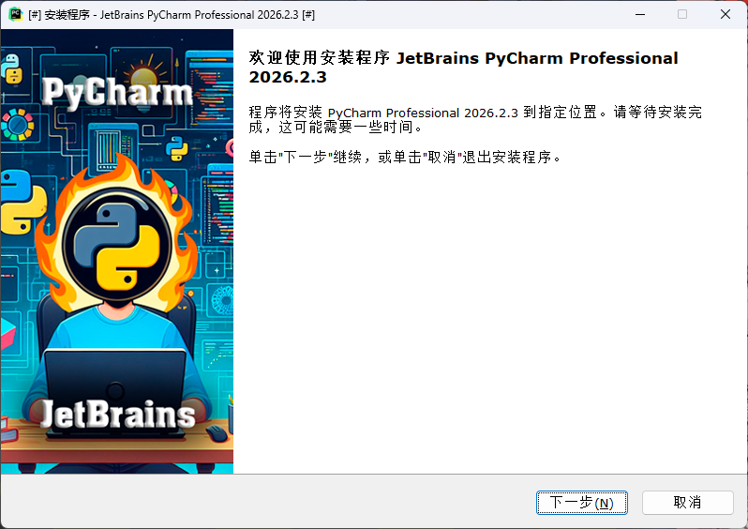The width and height of the screenshot is (748, 529).
Task: Click the disabled maximize button in title bar
Action: pos(682,14)
